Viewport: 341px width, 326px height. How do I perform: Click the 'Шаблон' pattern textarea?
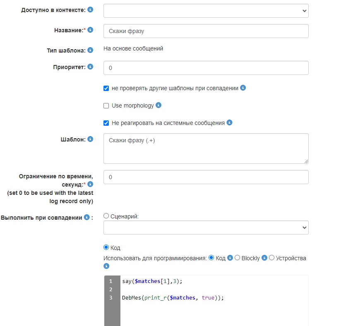click(x=206, y=148)
